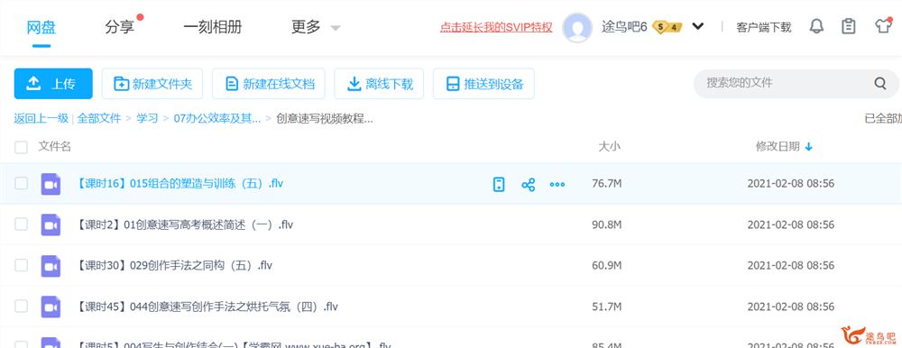The width and height of the screenshot is (902, 348).
Task: Click video file icon of 课时16
Action: (51, 184)
